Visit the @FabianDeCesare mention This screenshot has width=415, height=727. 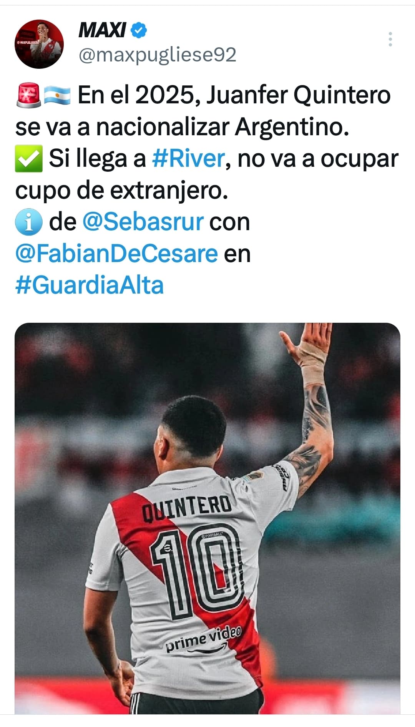[116, 254]
